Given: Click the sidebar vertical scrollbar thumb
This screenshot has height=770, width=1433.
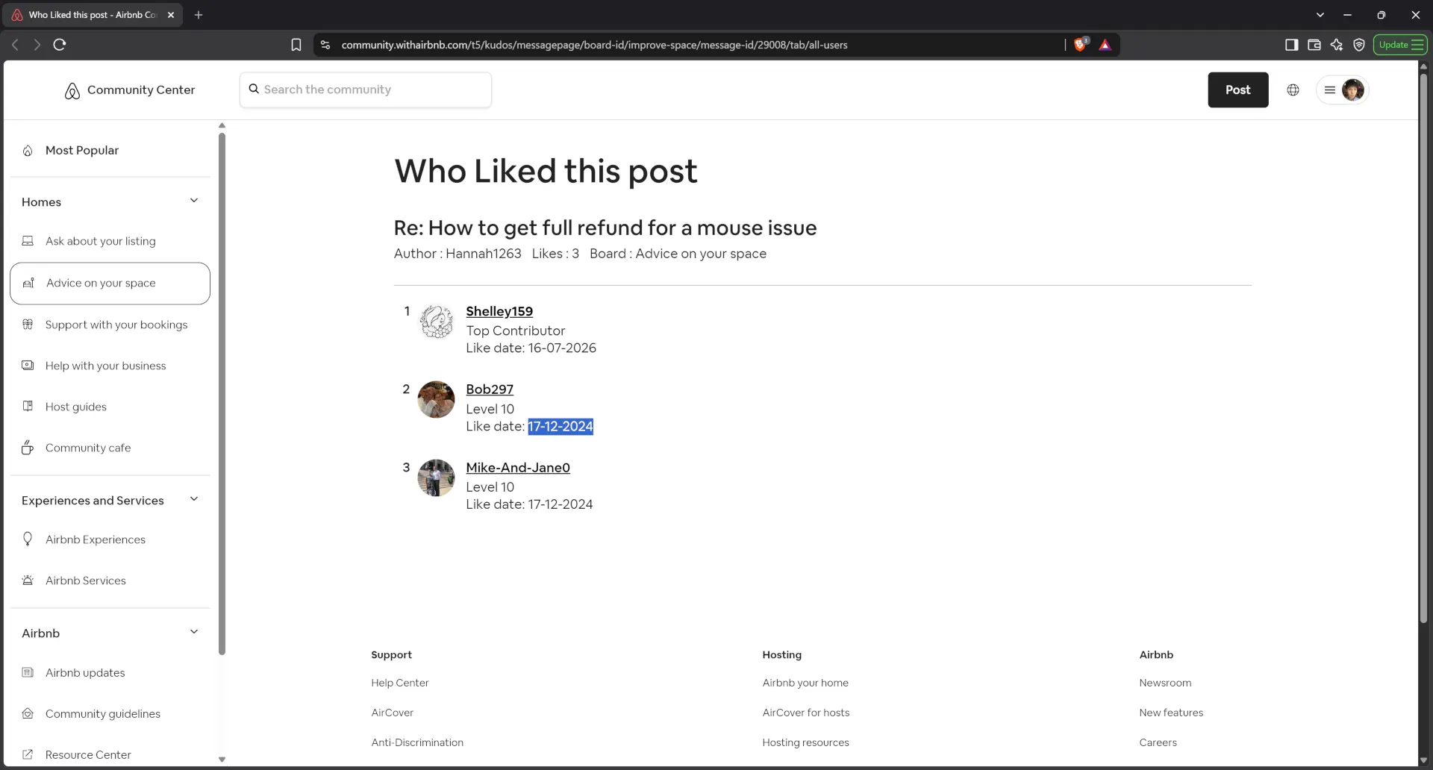Looking at the screenshot, I should pos(222,393).
